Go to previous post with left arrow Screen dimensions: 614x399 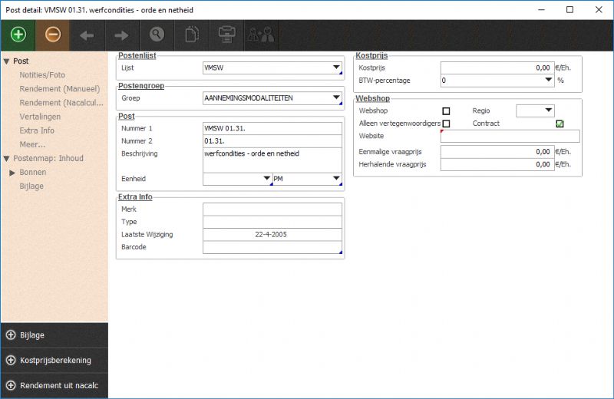(87, 35)
